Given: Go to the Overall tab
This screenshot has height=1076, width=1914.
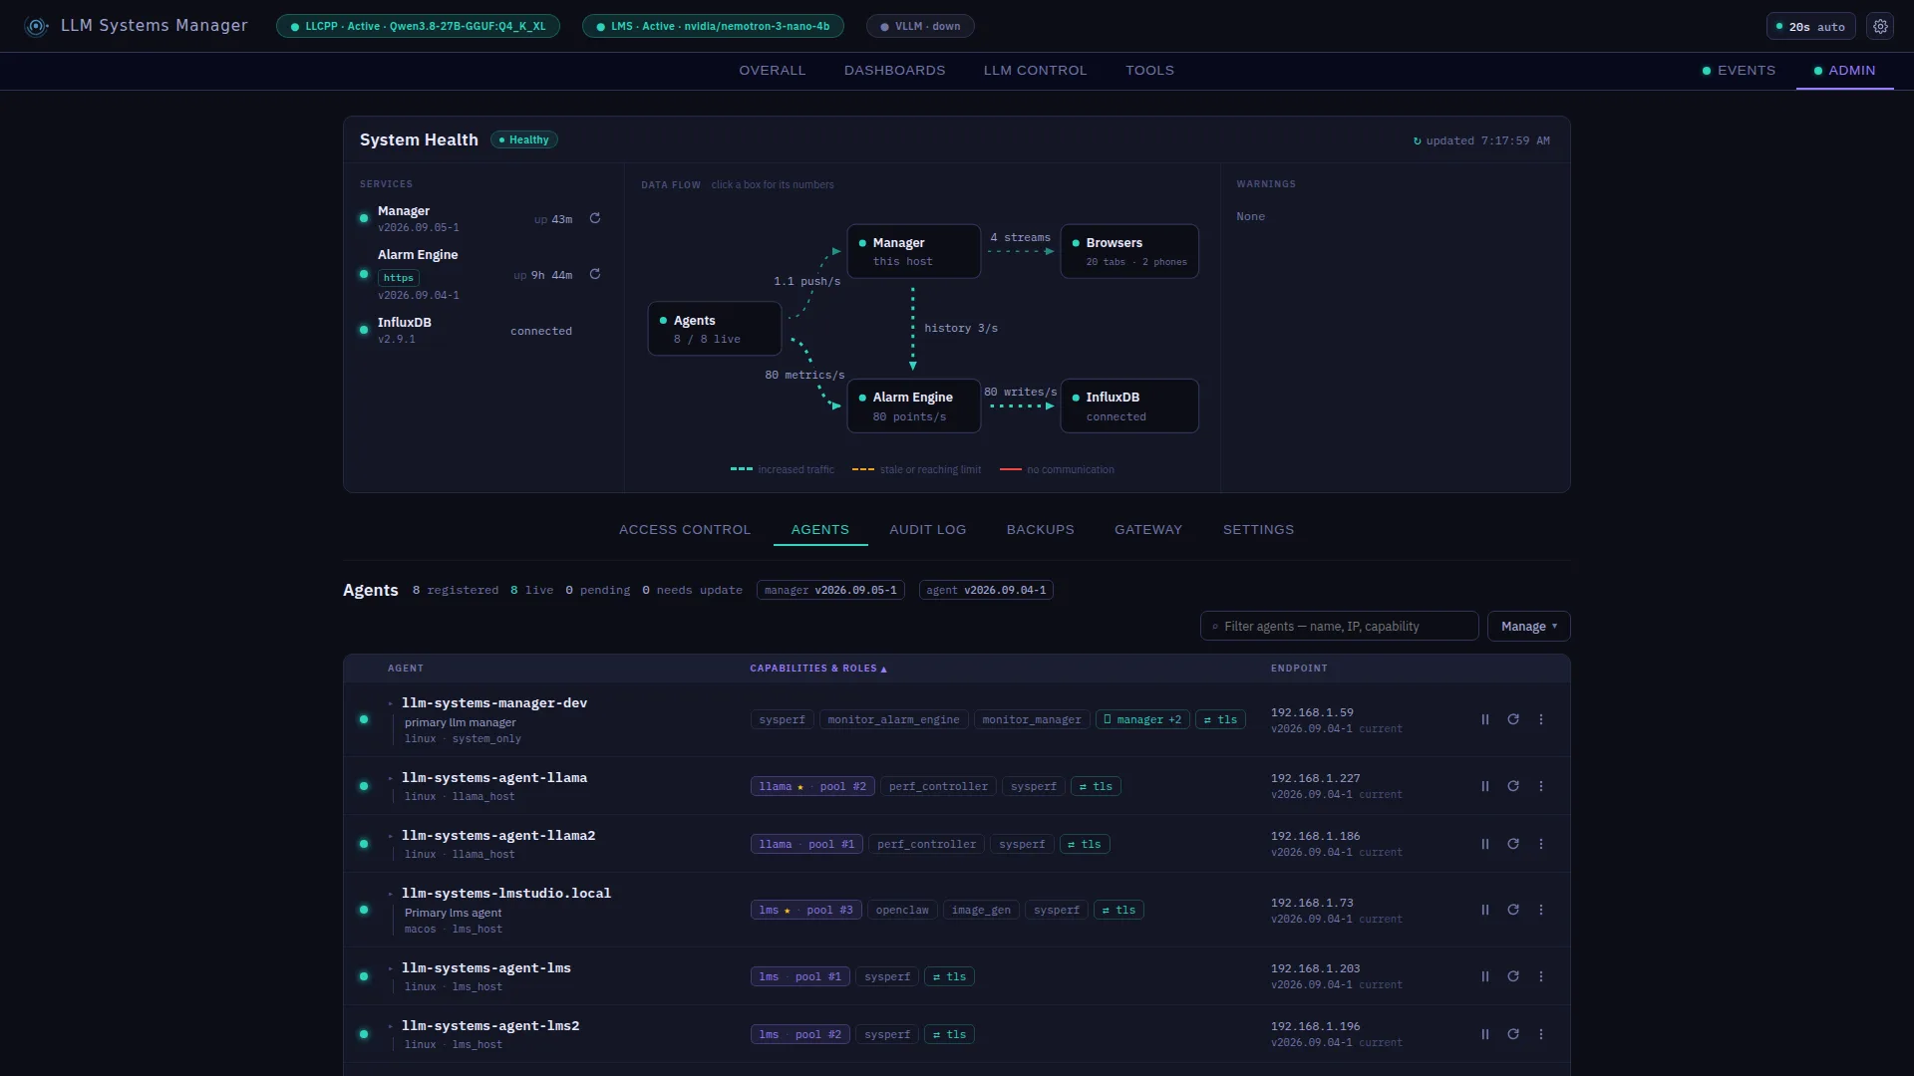Looking at the screenshot, I should 772,71.
